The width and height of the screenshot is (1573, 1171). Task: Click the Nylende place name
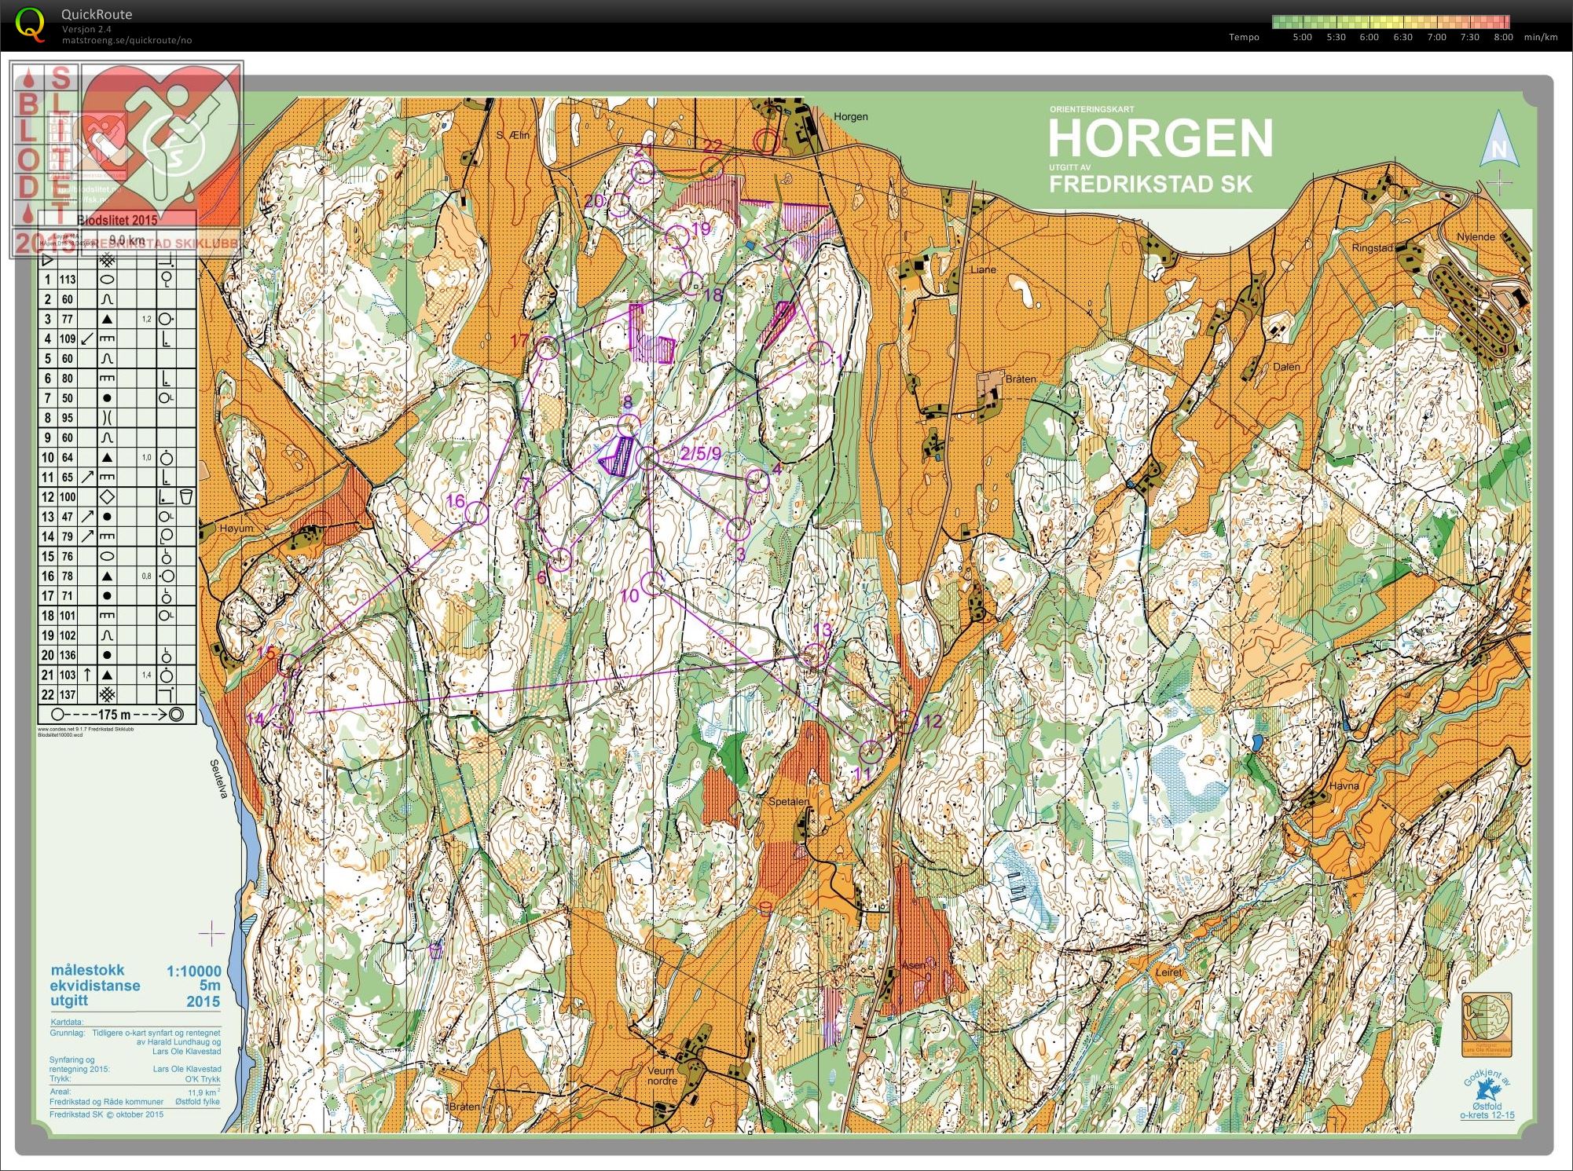1476,236
